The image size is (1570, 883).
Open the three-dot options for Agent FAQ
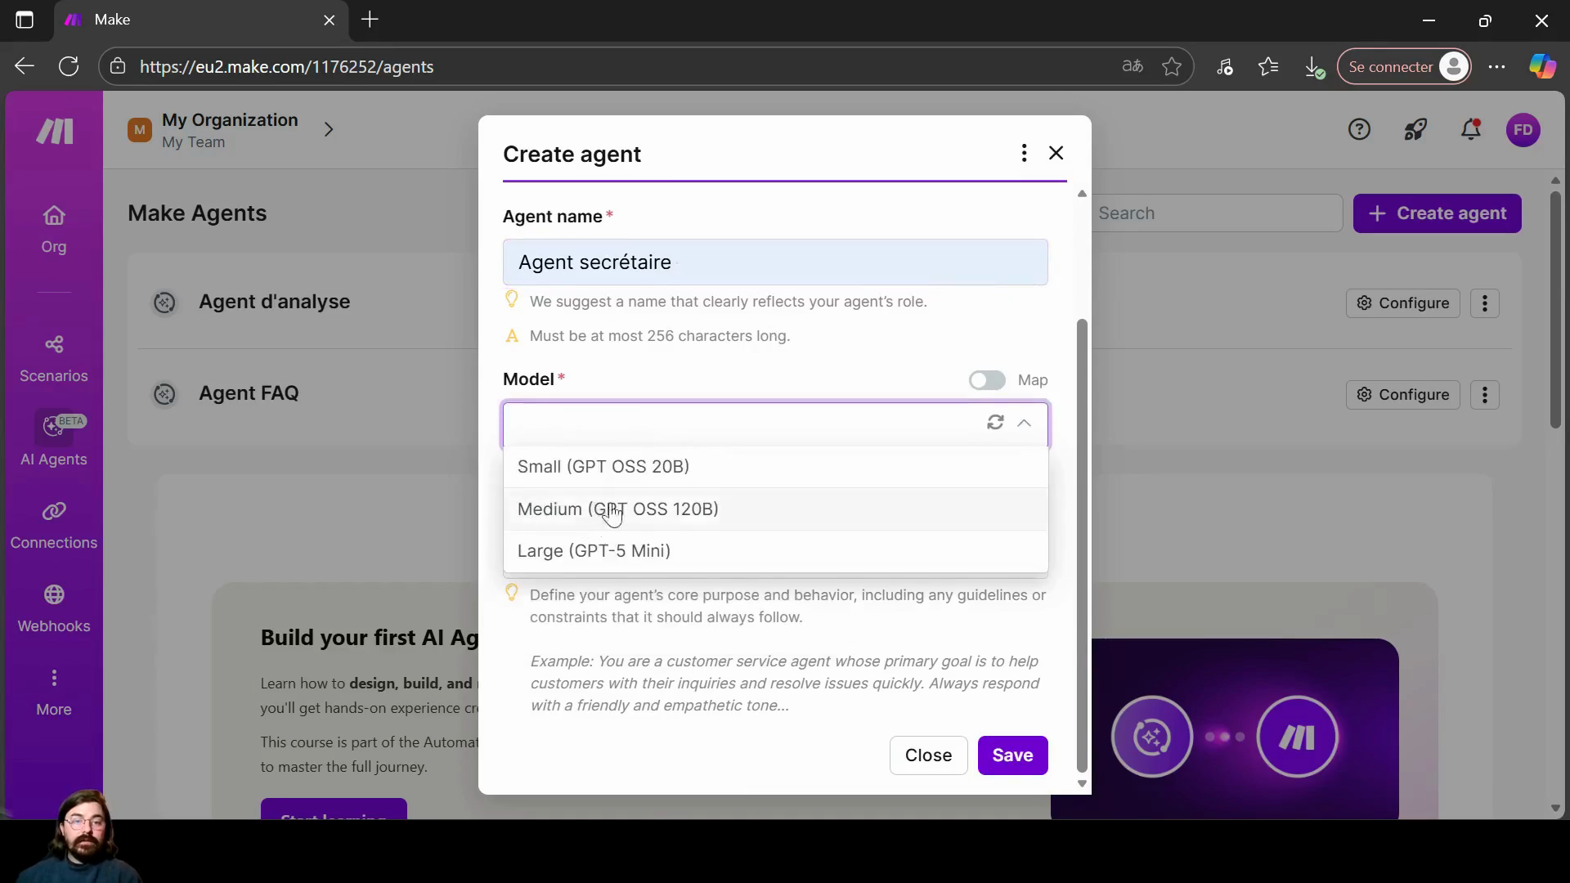pyautogui.click(x=1484, y=395)
